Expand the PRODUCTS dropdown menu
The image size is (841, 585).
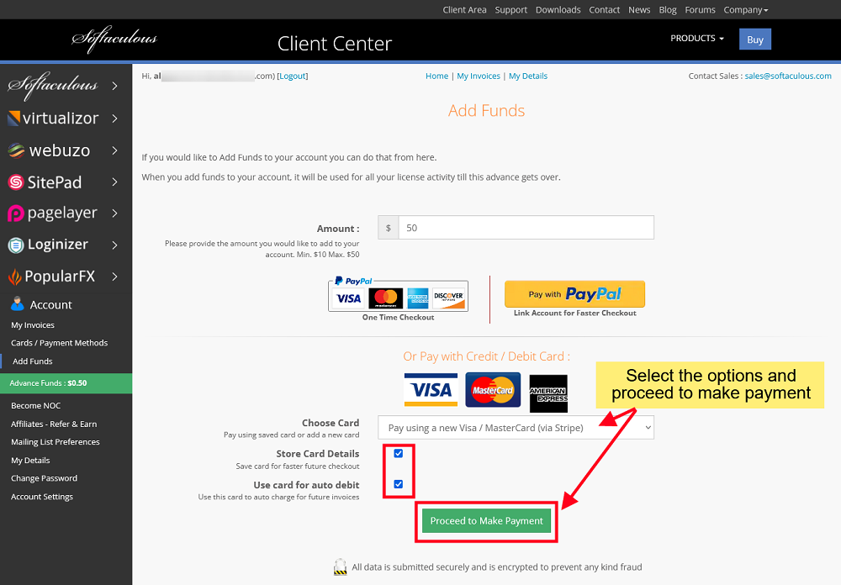pos(696,39)
